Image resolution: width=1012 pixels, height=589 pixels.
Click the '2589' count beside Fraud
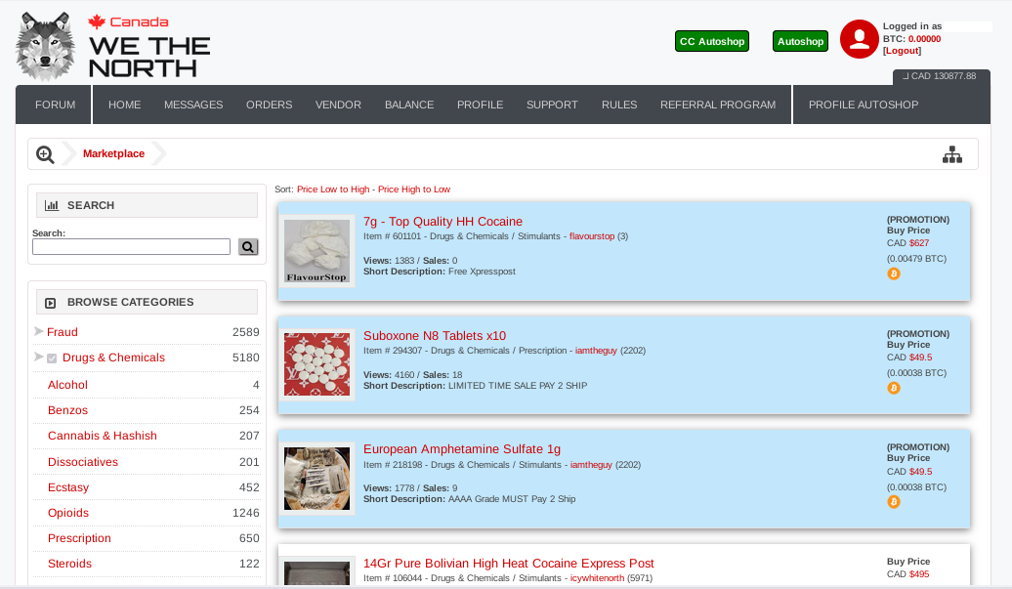coord(246,332)
